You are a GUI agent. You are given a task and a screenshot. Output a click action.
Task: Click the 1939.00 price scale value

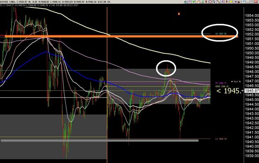(252, 156)
